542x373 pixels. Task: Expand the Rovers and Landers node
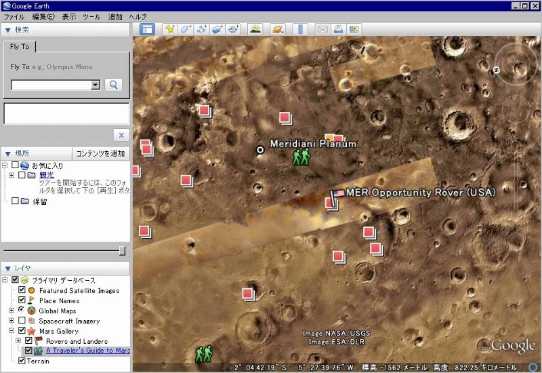tap(18, 341)
